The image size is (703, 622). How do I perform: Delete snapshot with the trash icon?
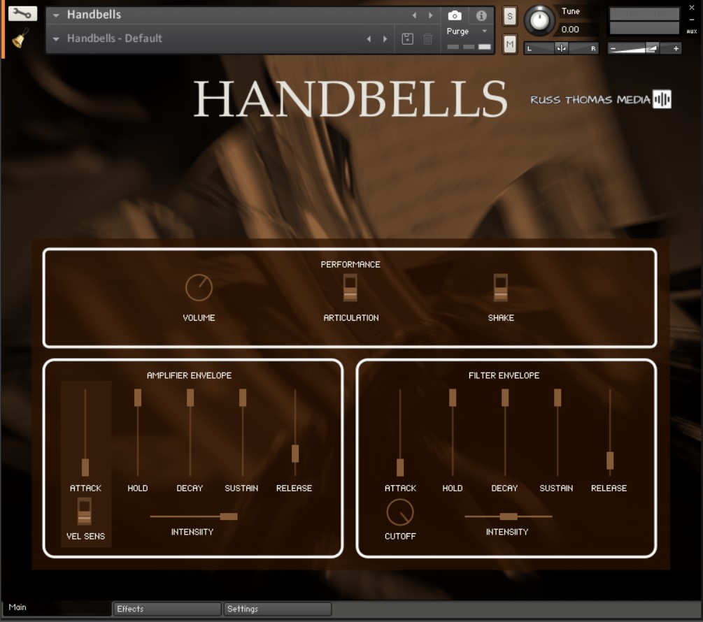point(427,39)
